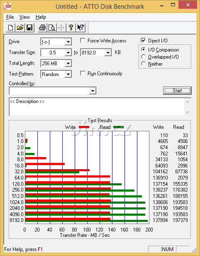This screenshot has width=200, height=256.
Task: Open the Total Length 256 MB dropdown
Action: pyautogui.click(x=68, y=64)
